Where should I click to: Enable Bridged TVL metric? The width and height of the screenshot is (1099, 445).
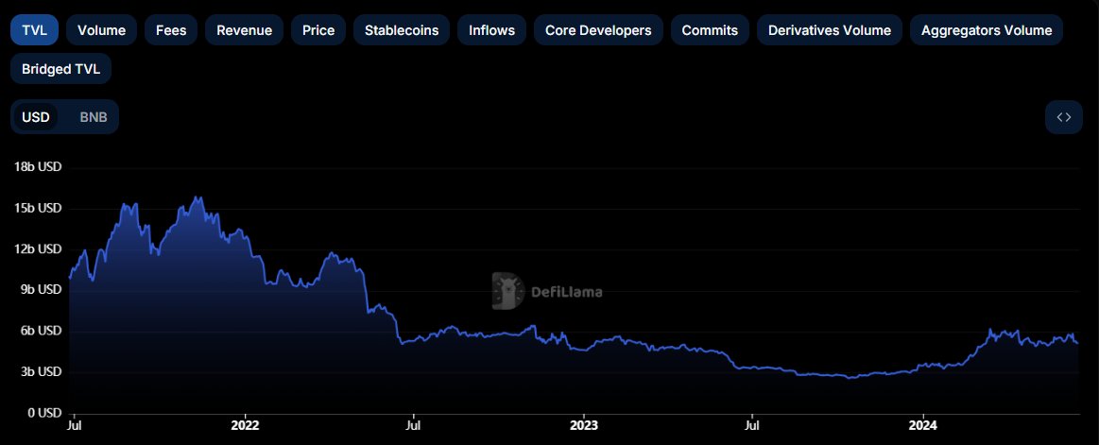(x=61, y=69)
